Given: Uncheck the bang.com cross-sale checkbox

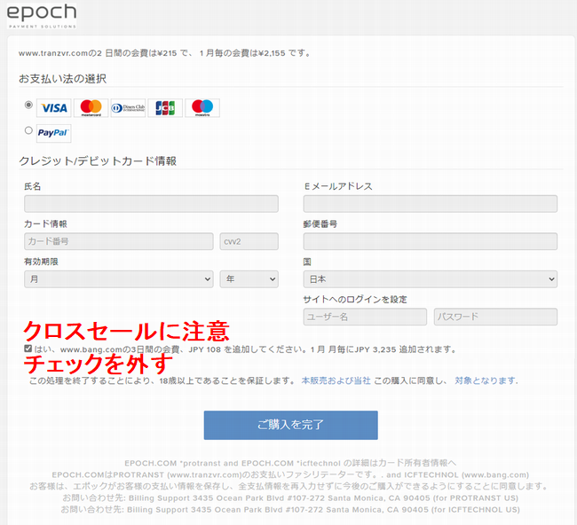Looking at the screenshot, I should pos(28,349).
